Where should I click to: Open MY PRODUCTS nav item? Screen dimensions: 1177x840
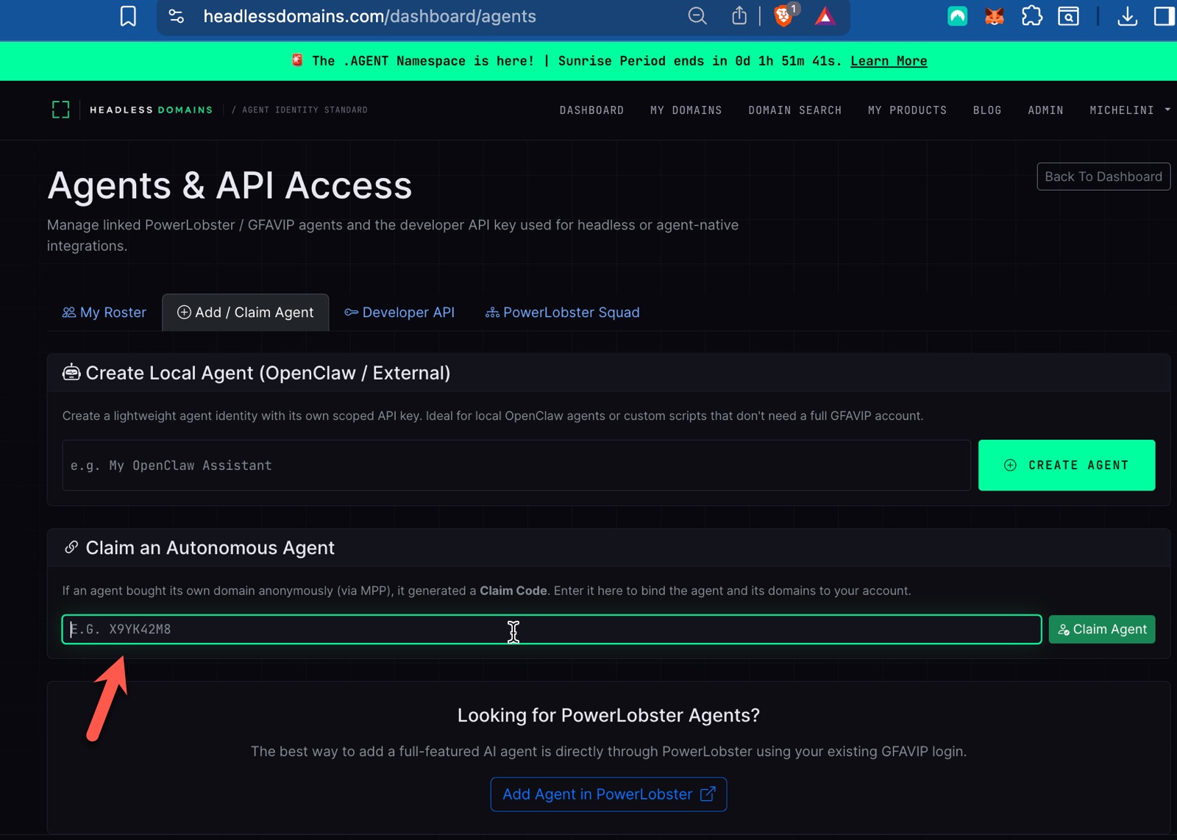click(x=907, y=110)
